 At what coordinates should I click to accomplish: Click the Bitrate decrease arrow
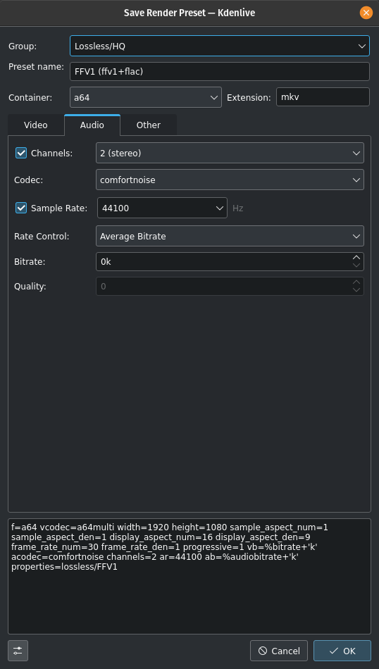[356, 265]
